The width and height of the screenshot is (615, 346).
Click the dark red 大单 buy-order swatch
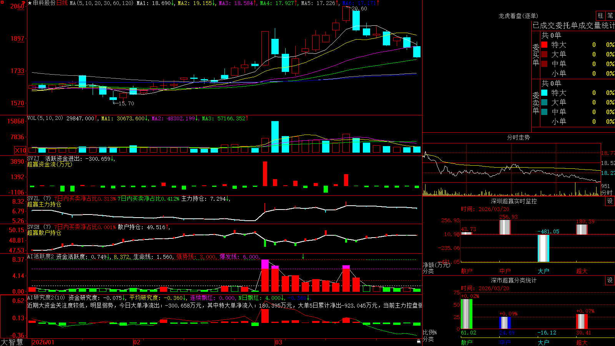point(544,54)
